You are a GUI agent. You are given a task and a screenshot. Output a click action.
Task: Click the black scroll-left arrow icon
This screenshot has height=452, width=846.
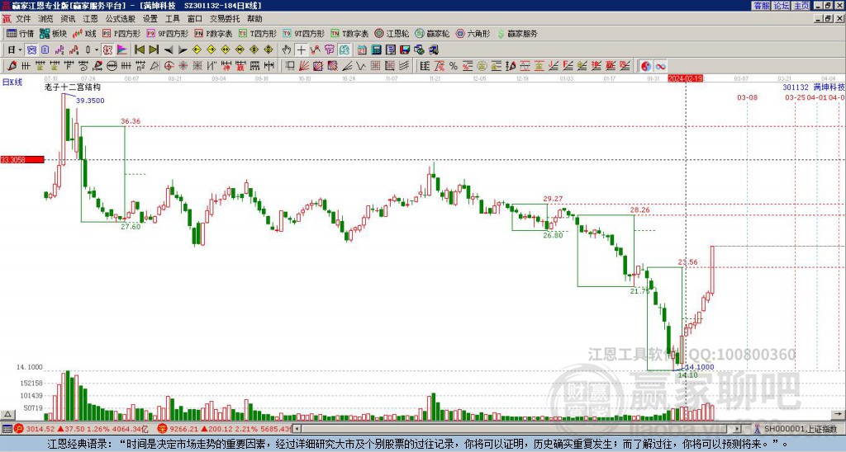point(169,50)
